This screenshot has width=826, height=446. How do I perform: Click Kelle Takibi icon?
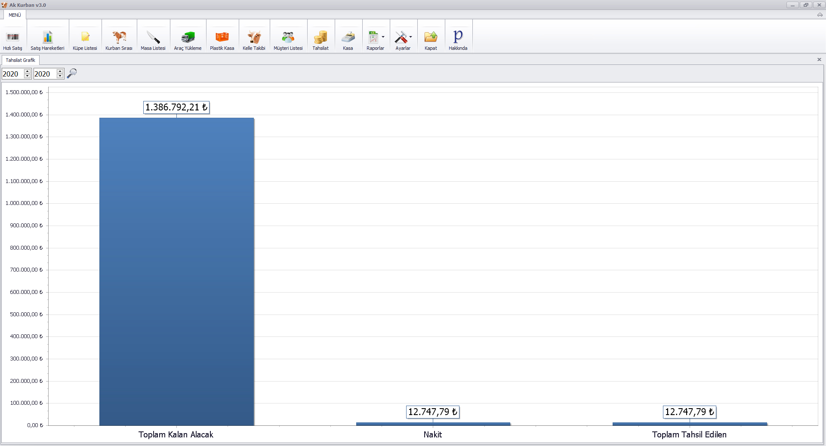(x=254, y=37)
